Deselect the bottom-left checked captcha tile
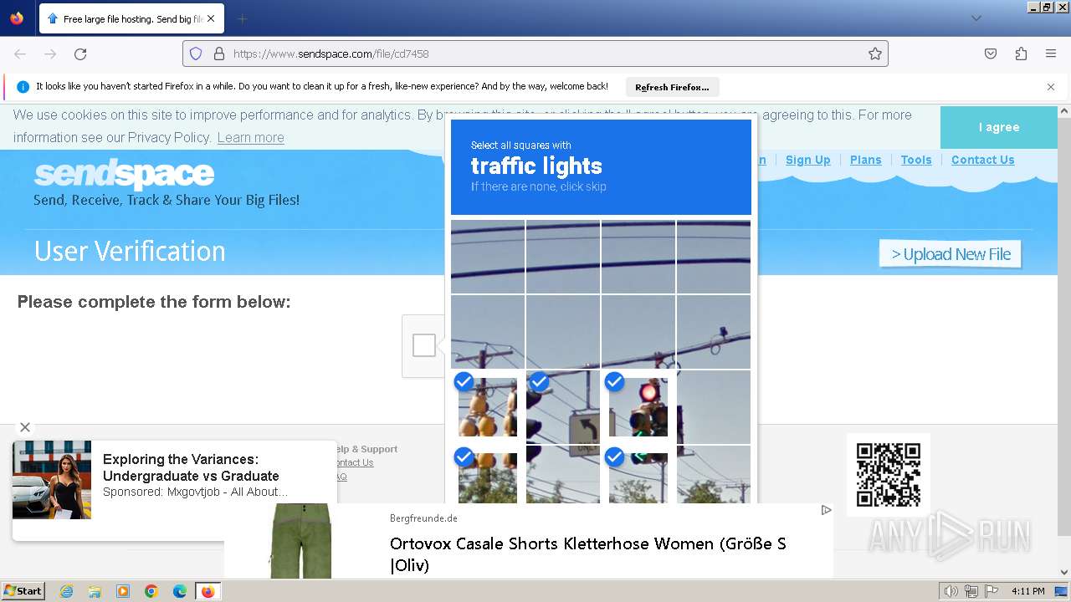Viewport: 1071px width, 602px height. [488, 474]
